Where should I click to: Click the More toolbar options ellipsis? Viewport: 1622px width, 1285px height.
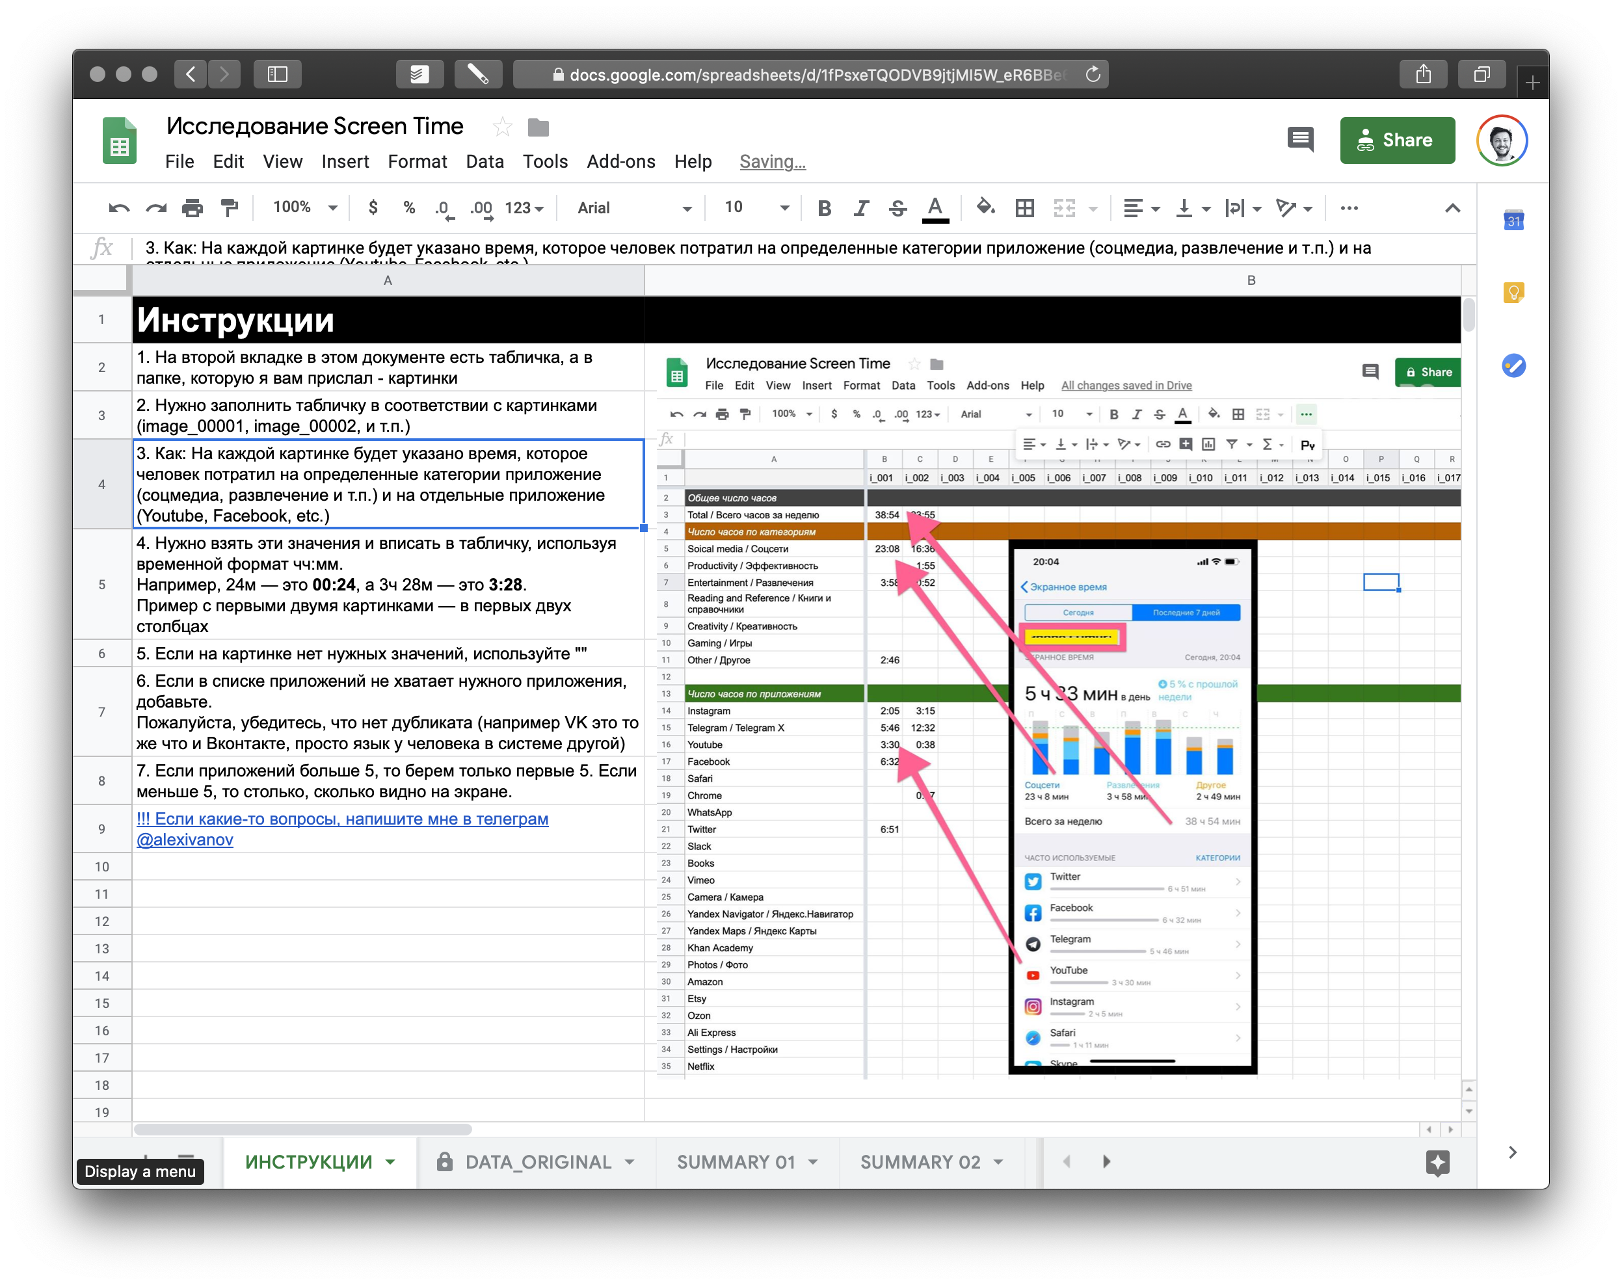[1349, 208]
